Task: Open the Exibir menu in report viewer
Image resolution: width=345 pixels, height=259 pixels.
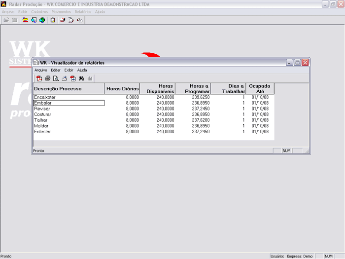Action: tap(69, 70)
